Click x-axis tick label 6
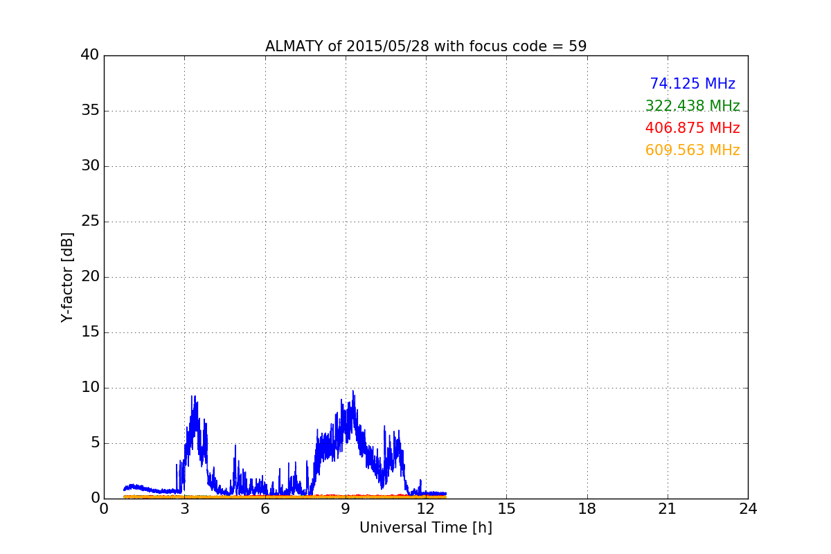 pyautogui.click(x=265, y=508)
